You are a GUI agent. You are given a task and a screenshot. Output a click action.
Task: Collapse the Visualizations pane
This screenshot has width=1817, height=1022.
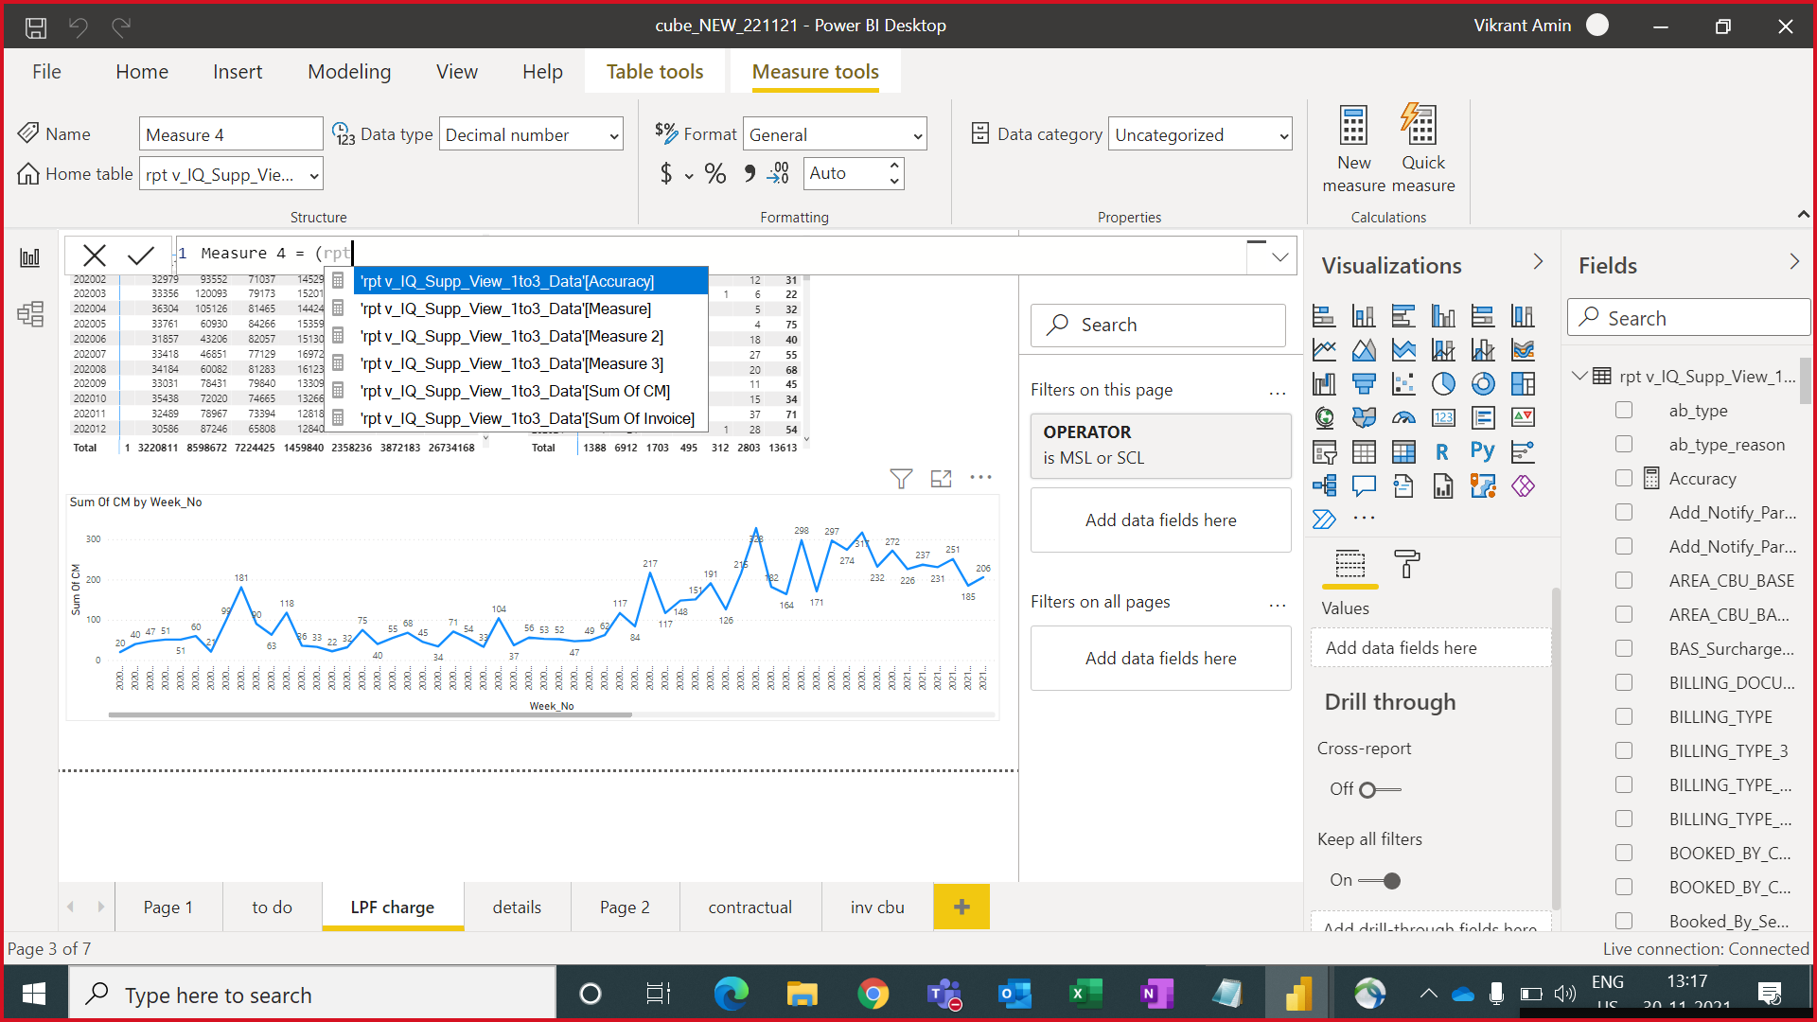click(x=1538, y=262)
